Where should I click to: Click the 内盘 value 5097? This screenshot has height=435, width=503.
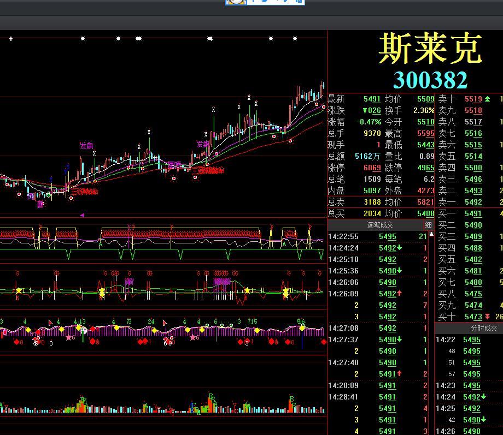(372, 190)
